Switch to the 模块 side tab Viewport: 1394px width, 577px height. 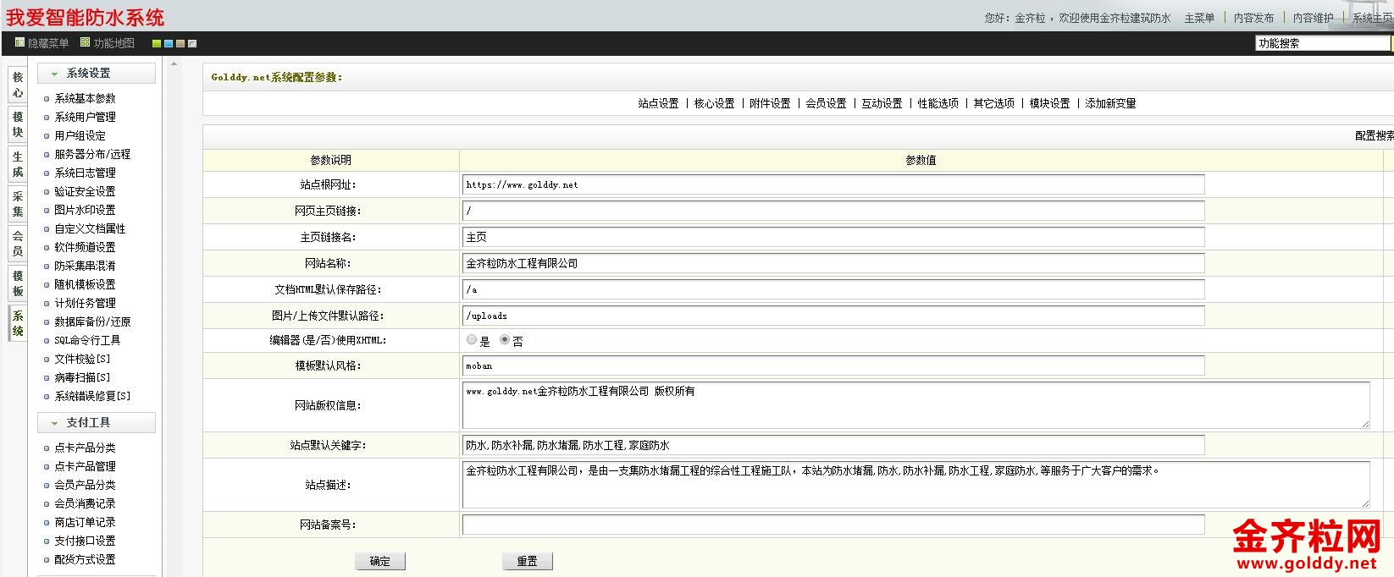point(18,124)
